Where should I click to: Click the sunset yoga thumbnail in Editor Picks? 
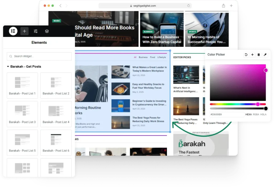click(x=186, y=106)
